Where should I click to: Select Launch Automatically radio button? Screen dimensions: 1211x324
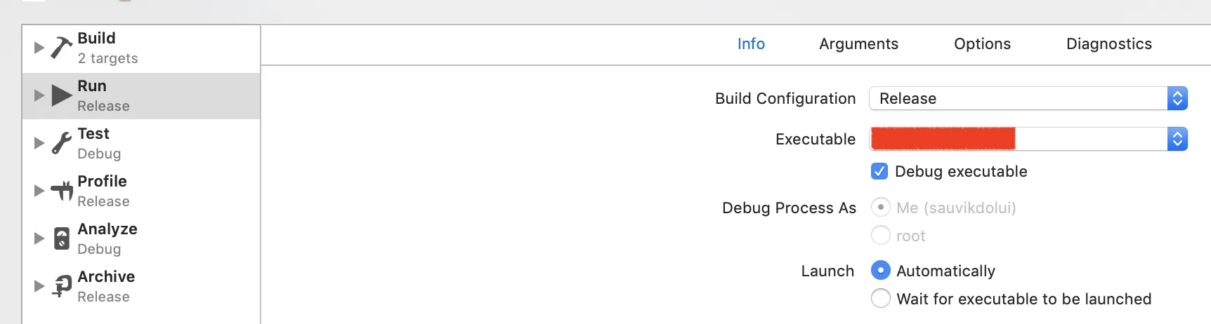pos(880,271)
